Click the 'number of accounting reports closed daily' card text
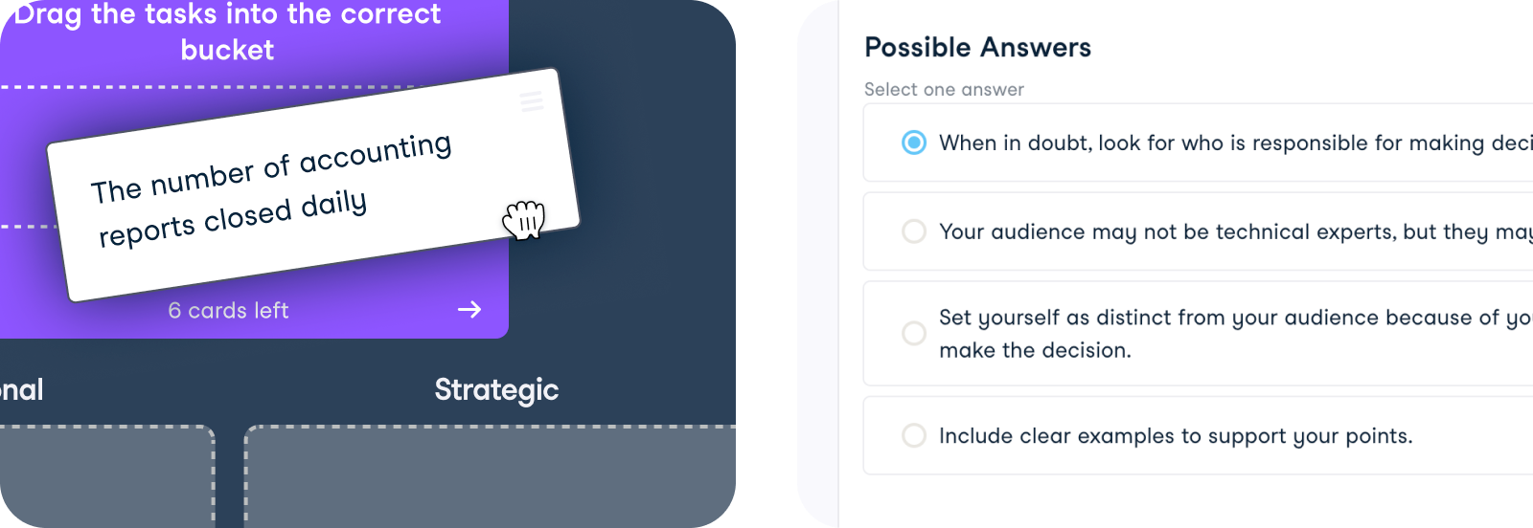 [273, 189]
